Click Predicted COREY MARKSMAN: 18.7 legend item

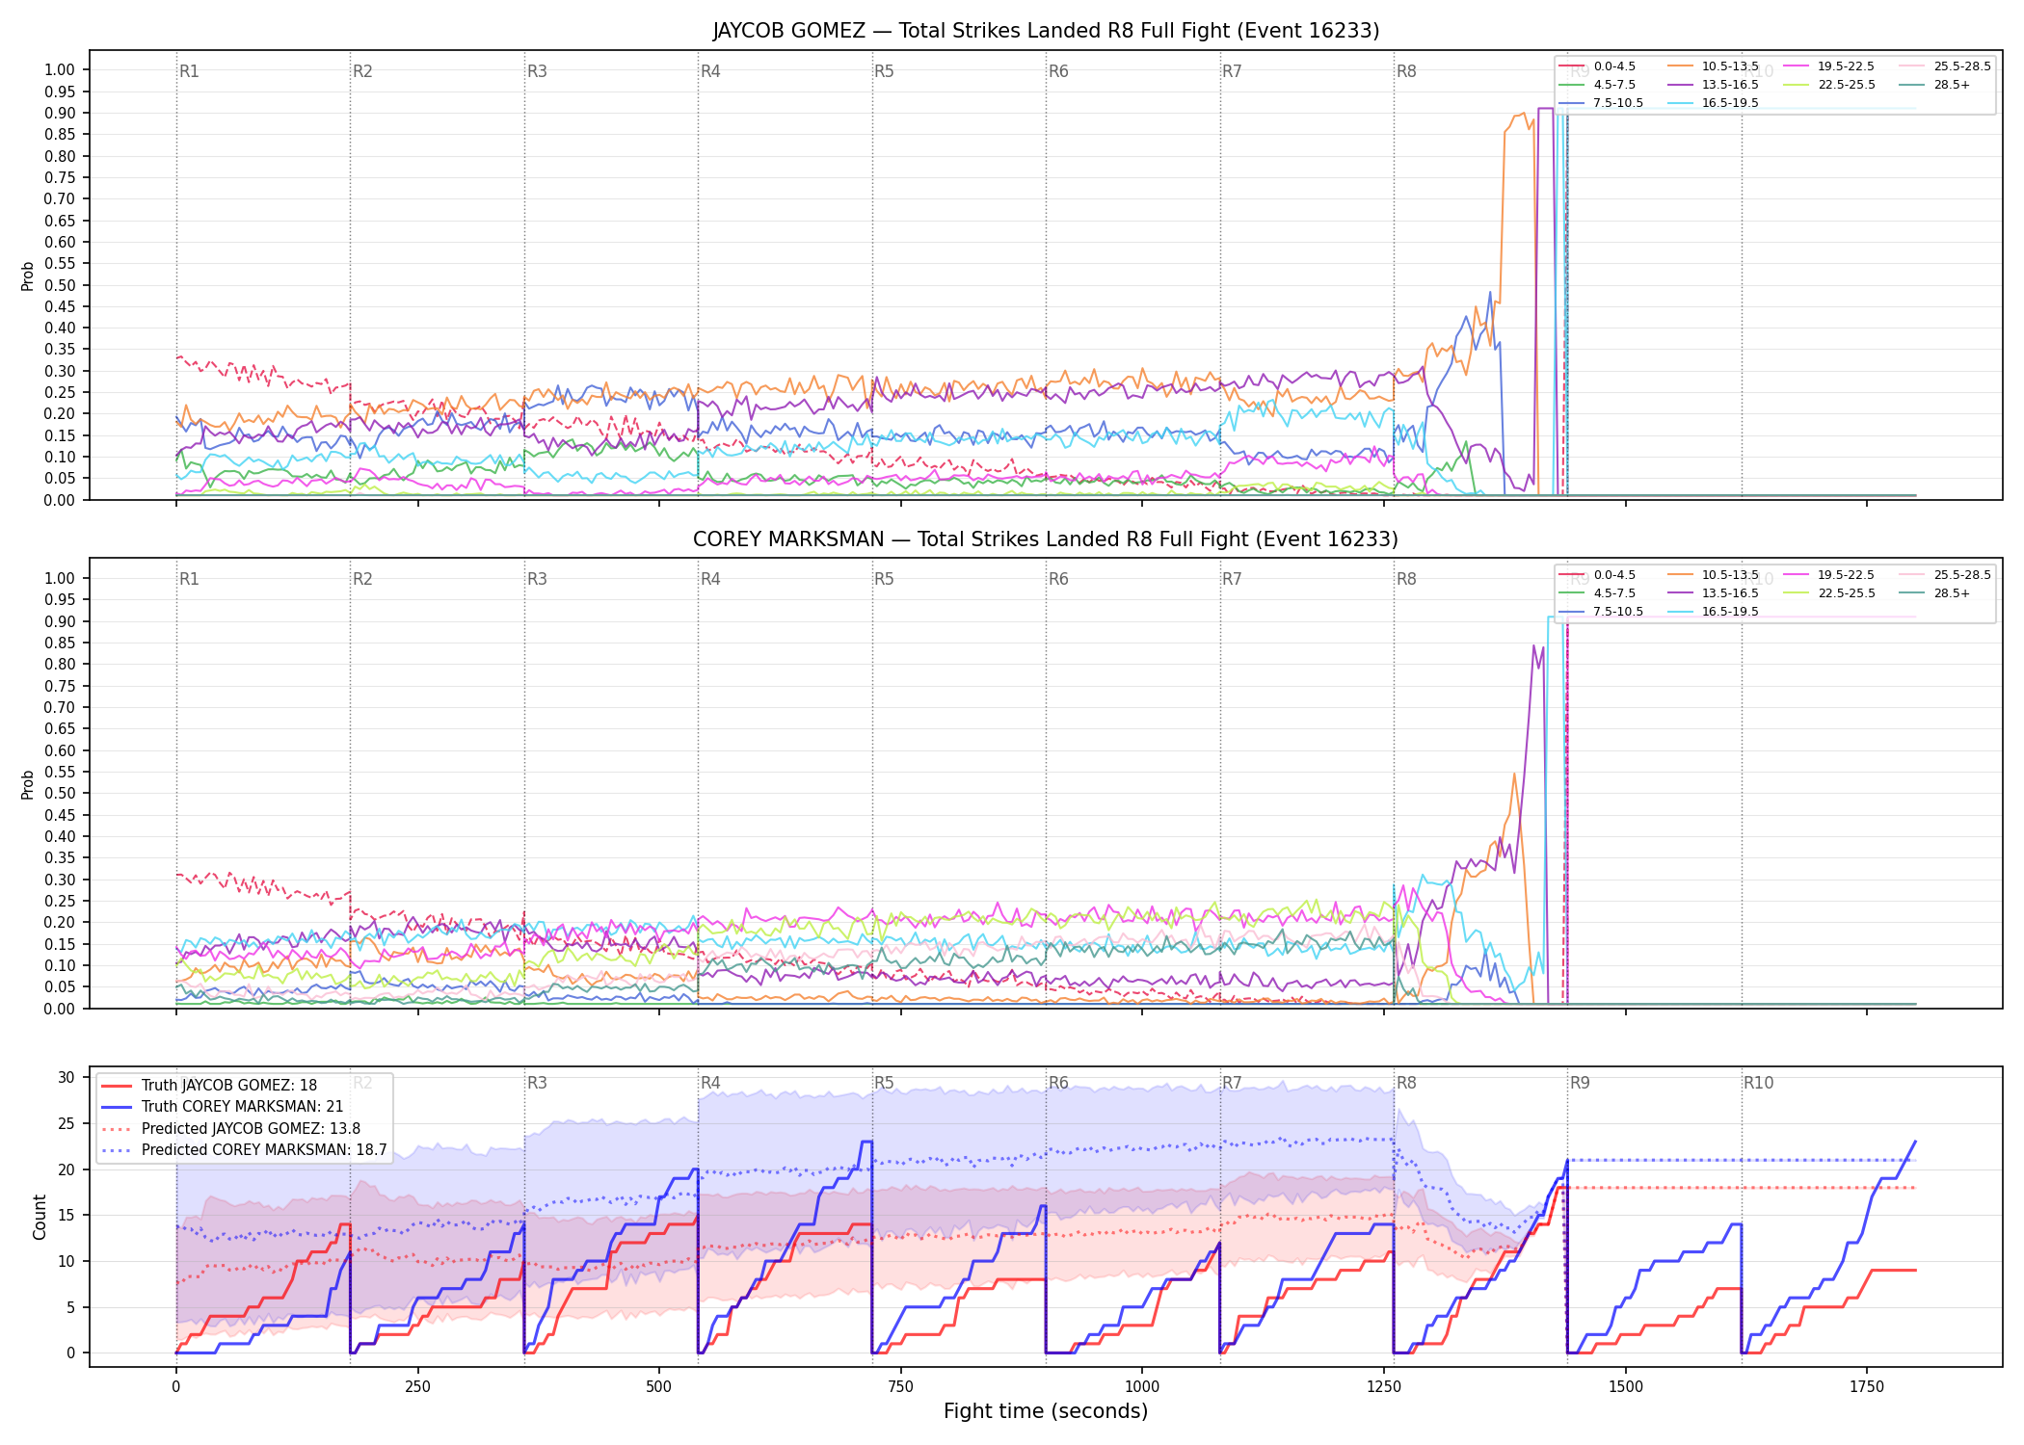coord(244,1150)
